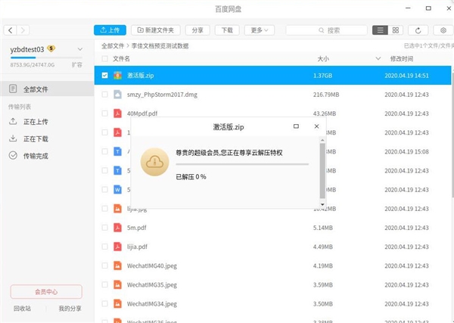Tick checkbox for smzy_PhpStorm2017.dmg
The image size is (454, 323).
pyautogui.click(x=105, y=95)
